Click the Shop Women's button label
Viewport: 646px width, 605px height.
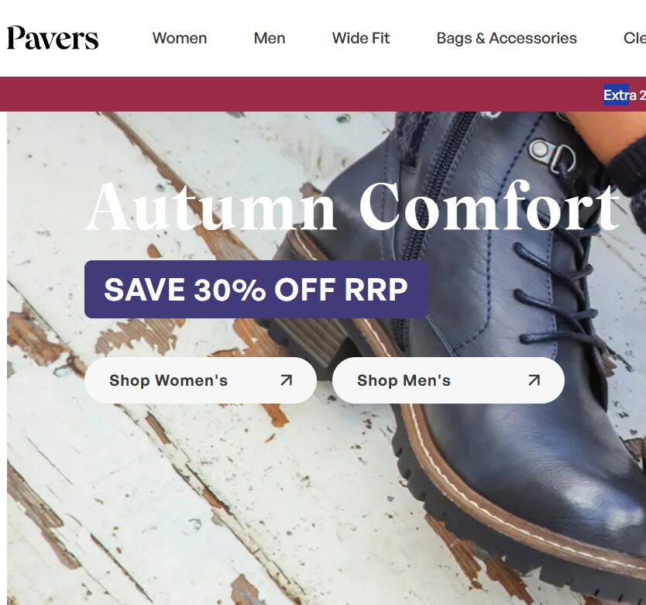[x=168, y=380]
